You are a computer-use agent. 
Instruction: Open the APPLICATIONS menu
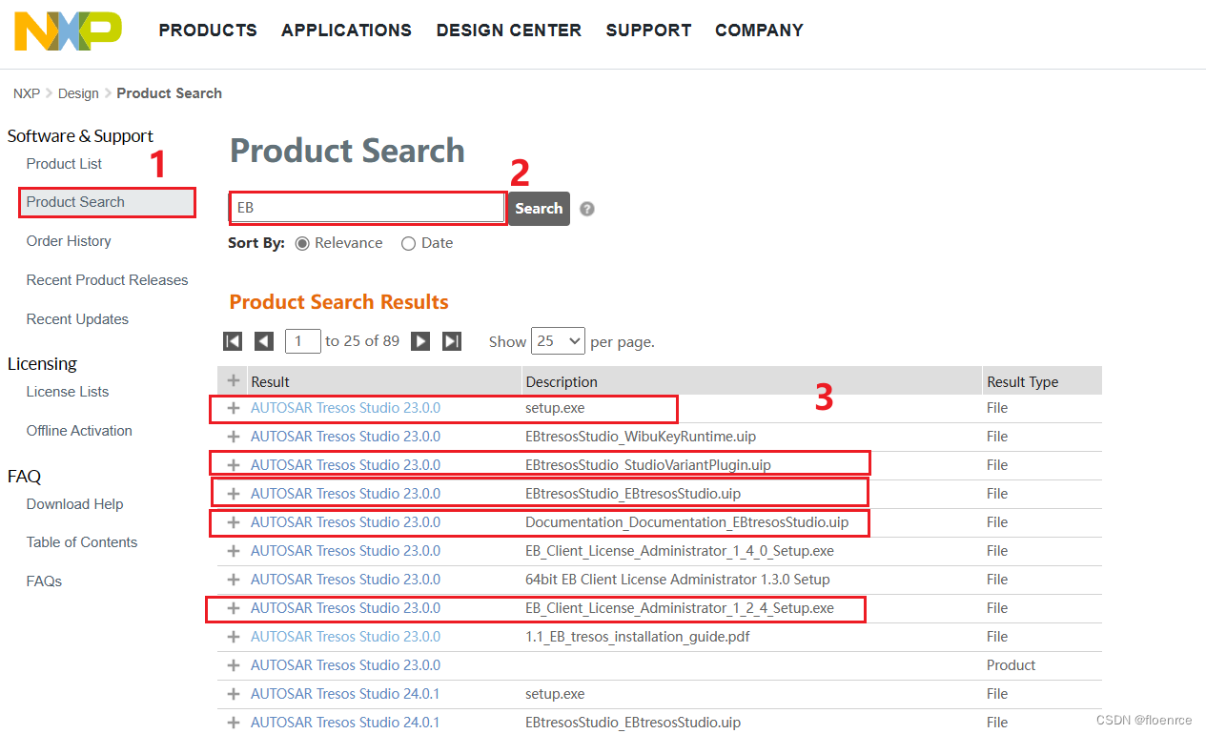[346, 31]
